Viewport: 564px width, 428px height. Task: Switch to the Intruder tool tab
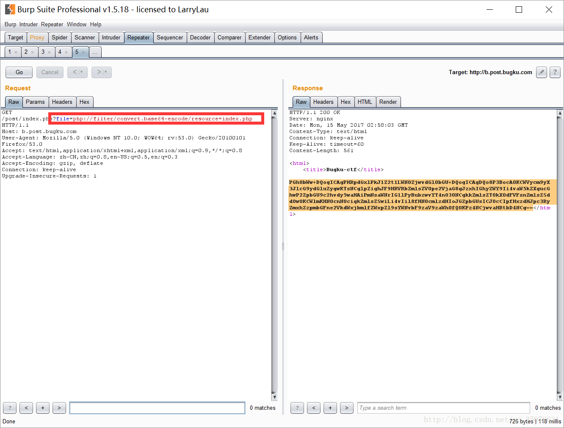click(111, 37)
